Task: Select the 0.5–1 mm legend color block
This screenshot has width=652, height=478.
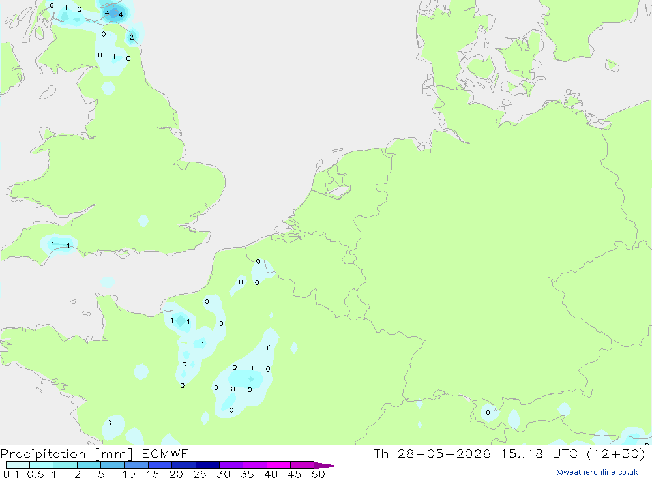Action: pos(41,465)
